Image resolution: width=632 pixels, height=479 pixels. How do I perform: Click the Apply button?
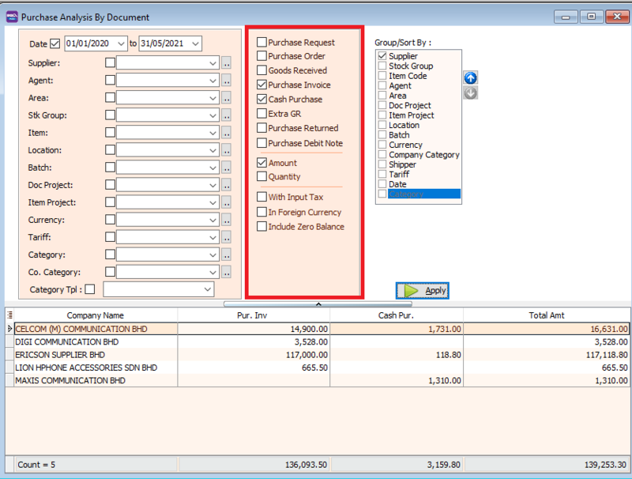(x=423, y=290)
